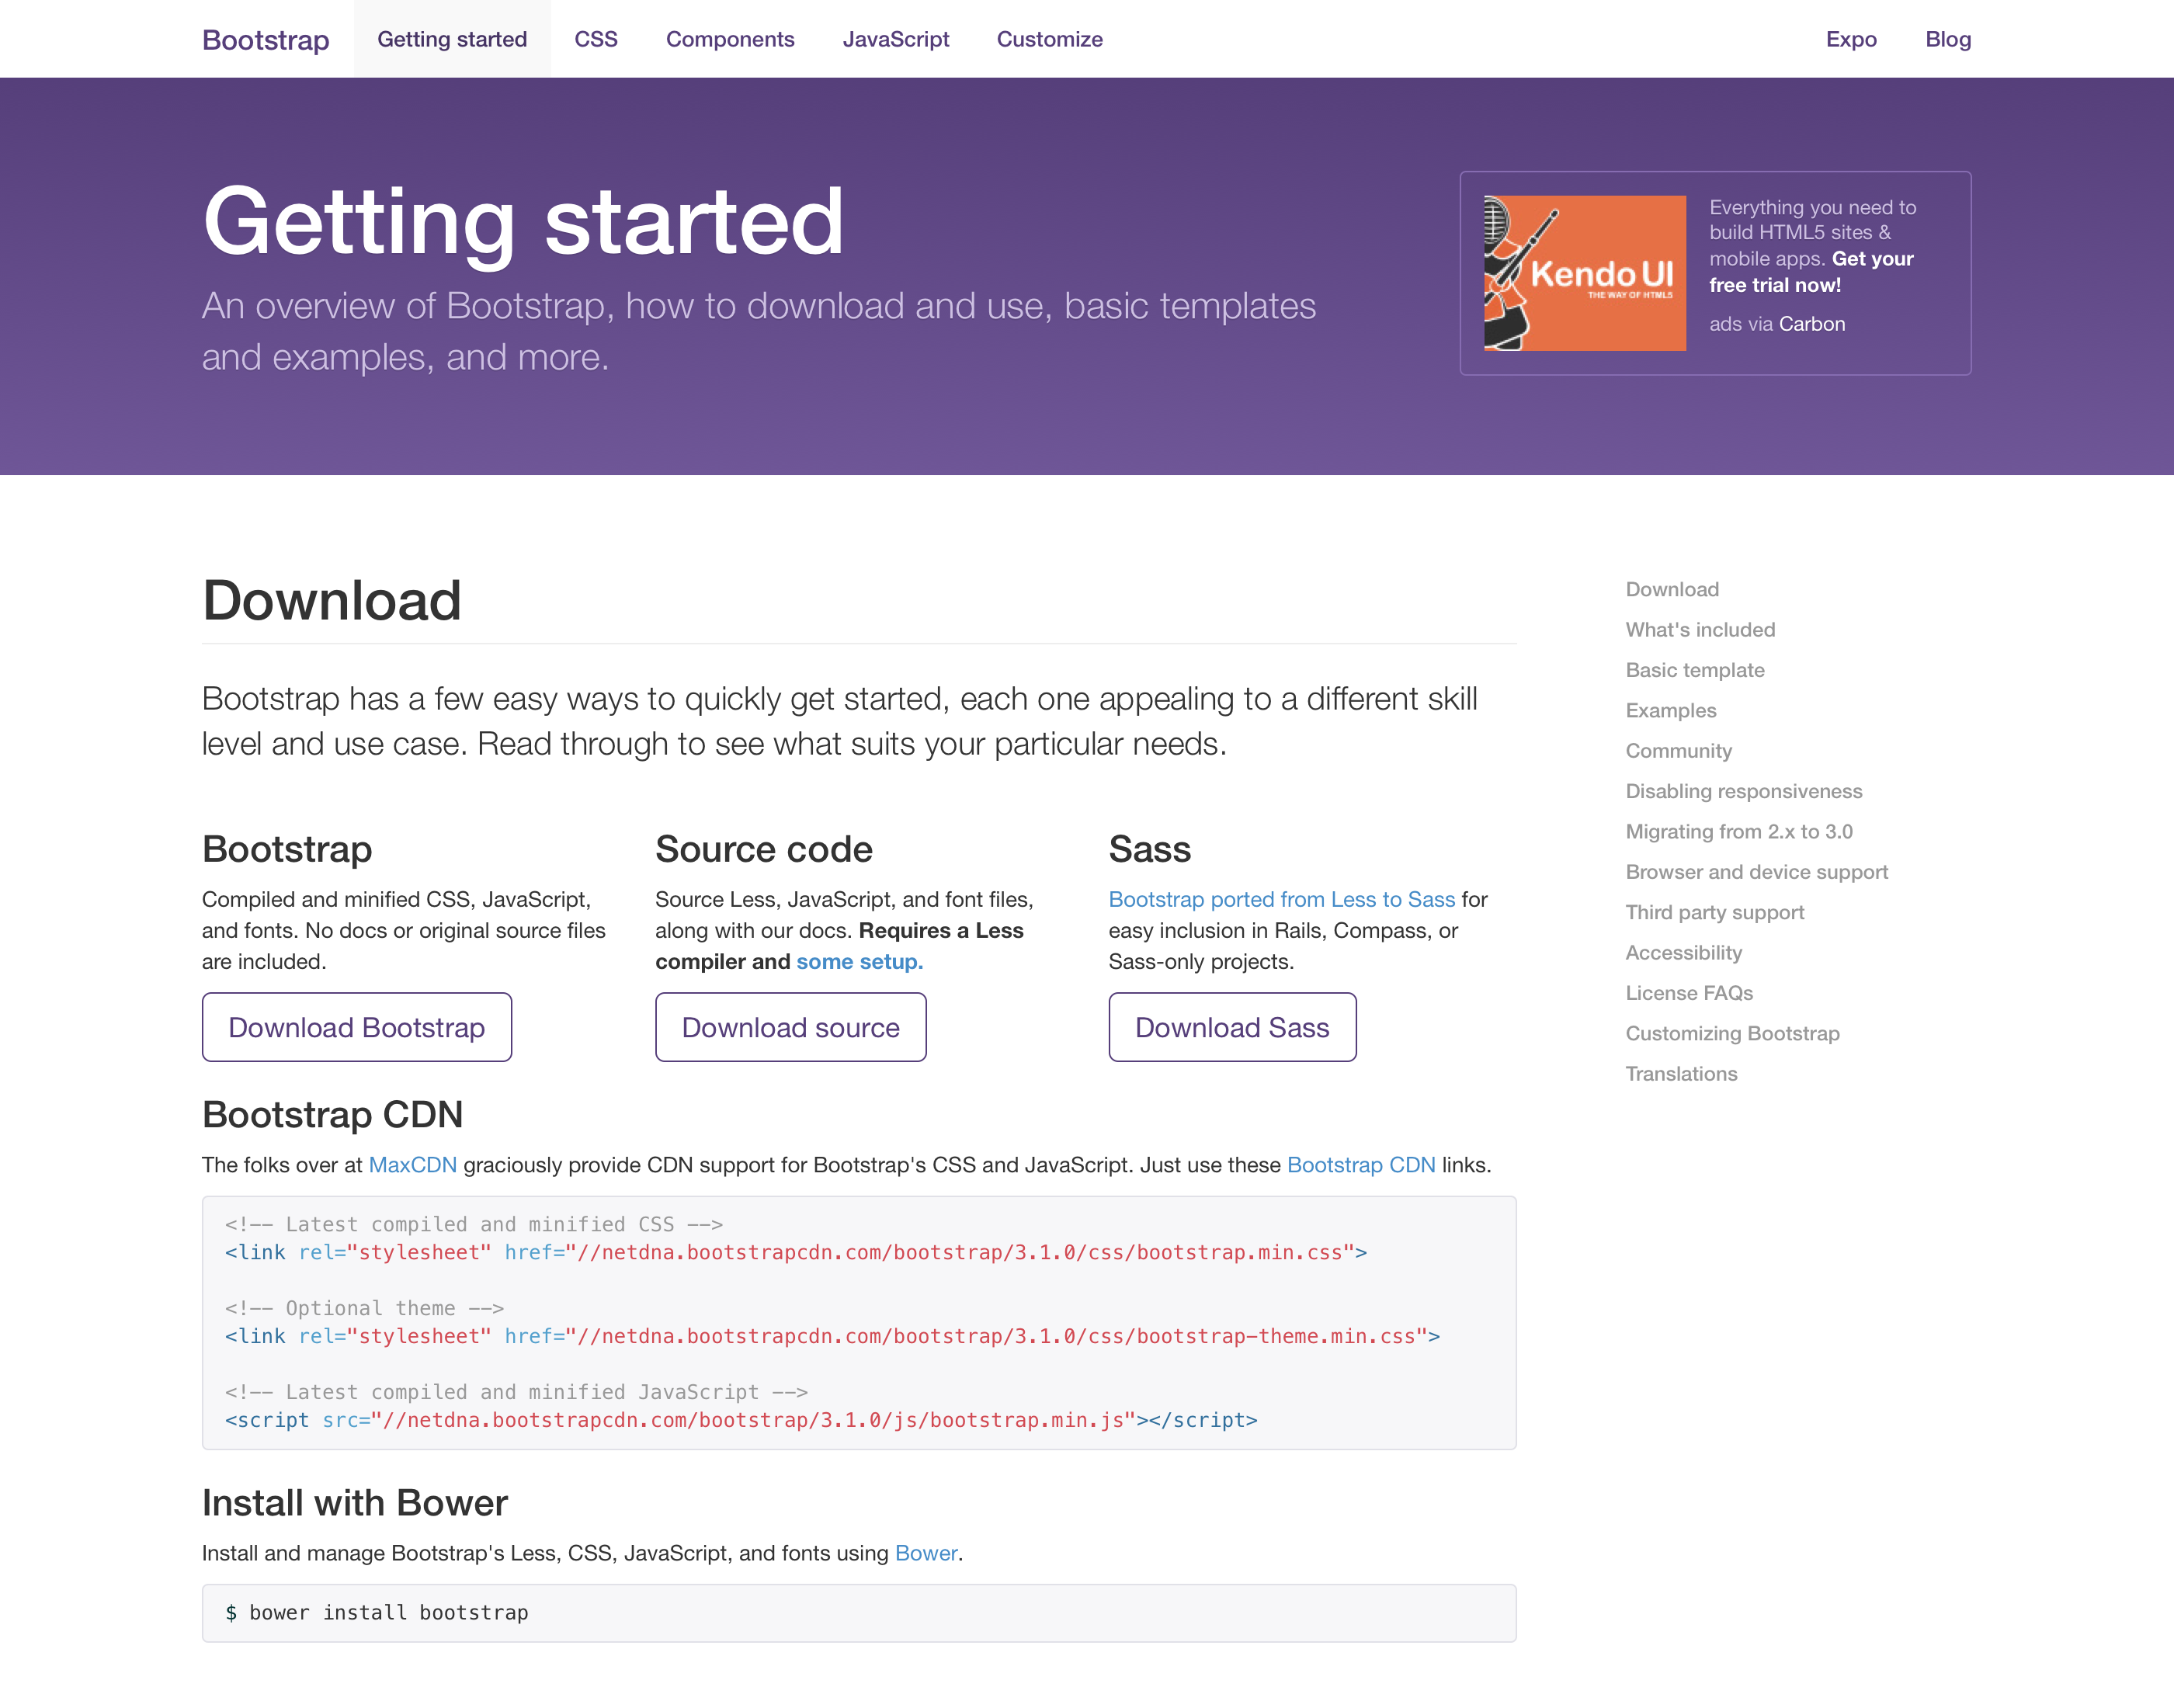Click the Download sidebar anchor icon
This screenshot has width=2174, height=1708.
pos(1671,588)
